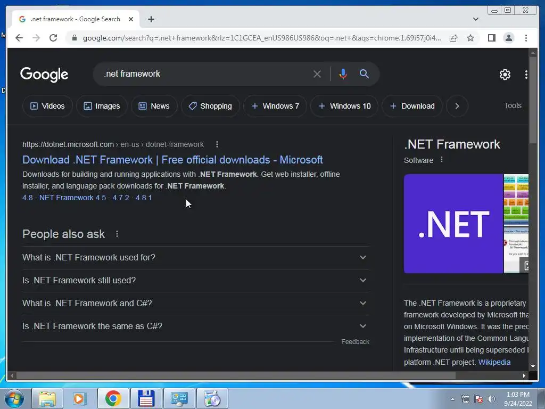Viewport: 545px width, 409px height.
Task: Show more filter chips with arrow
Action: (x=457, y=106)
